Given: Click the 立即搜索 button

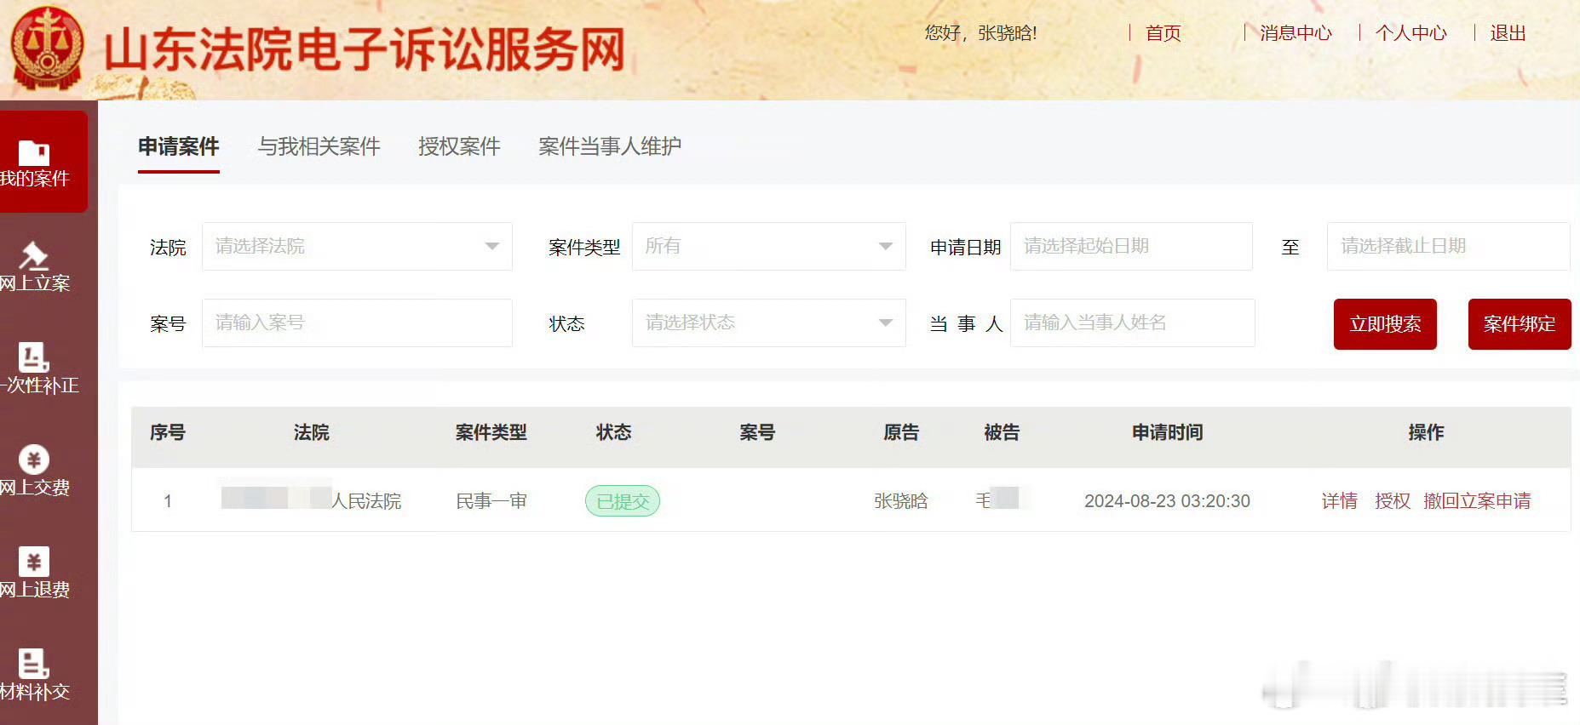Looking at the screenshot, I should coord(1385,324).
